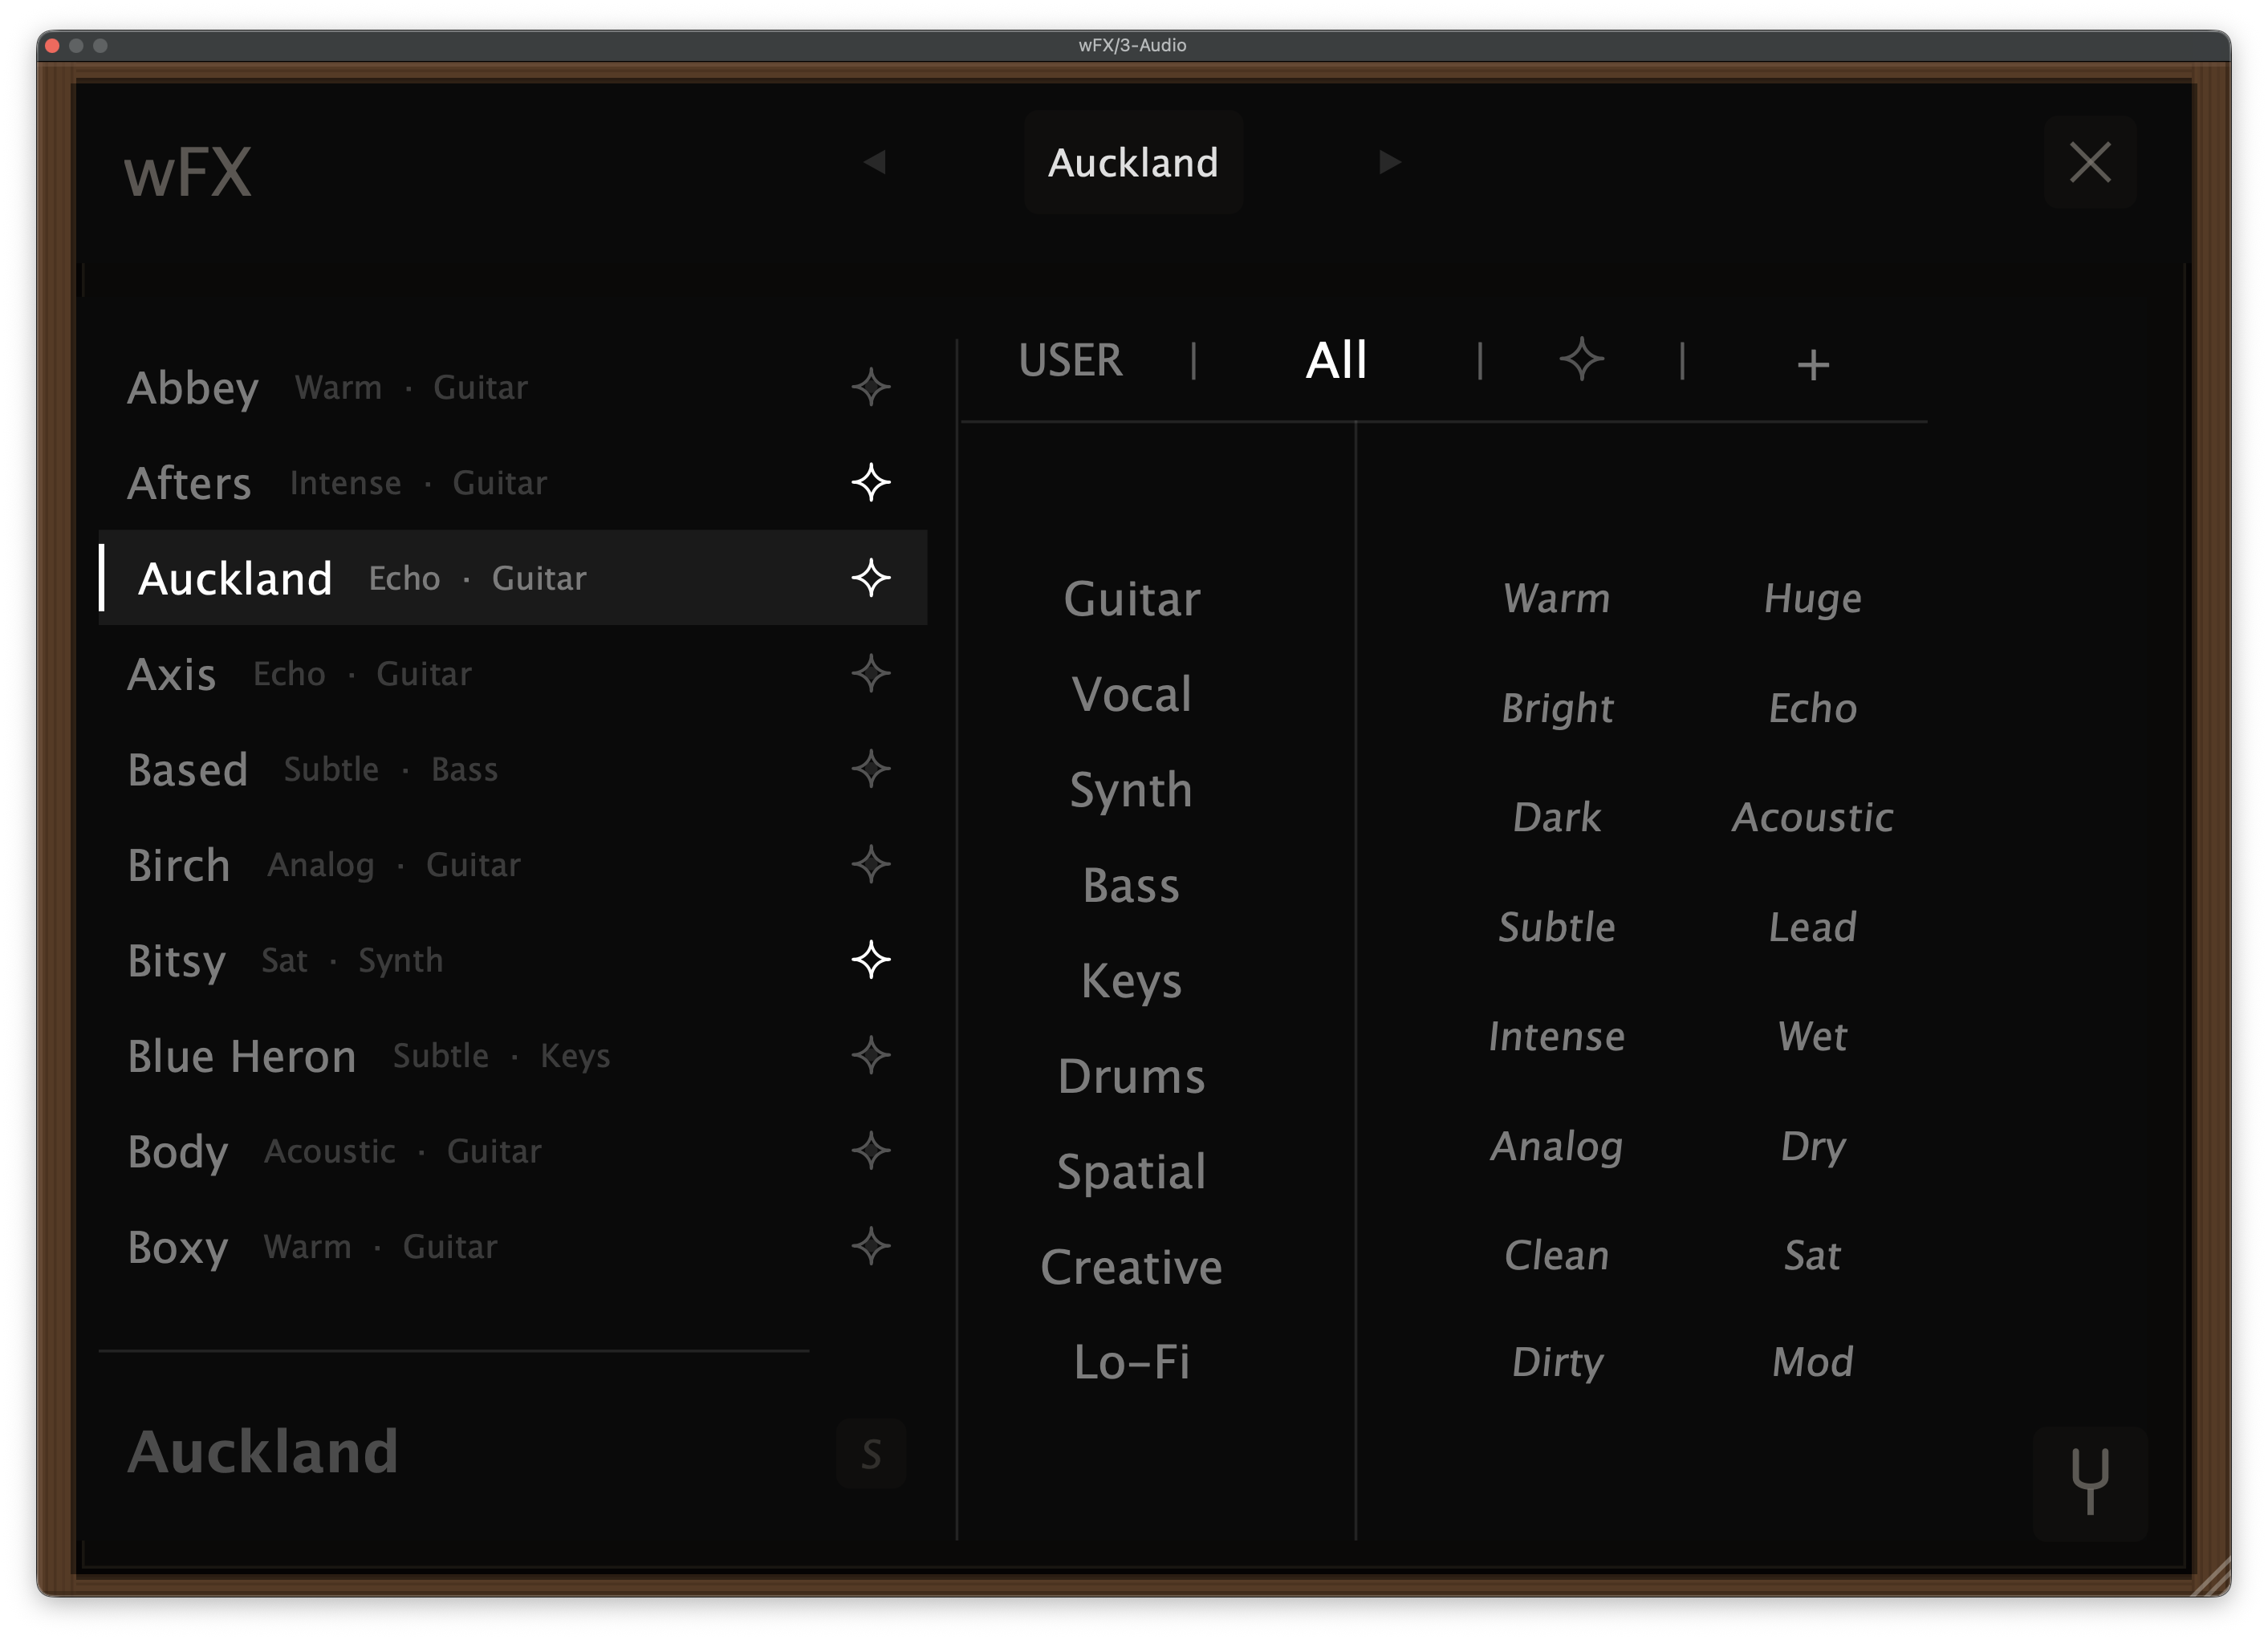Go to next preset arrow
Screen dimensions: 2268x1640
(1389, 162)
